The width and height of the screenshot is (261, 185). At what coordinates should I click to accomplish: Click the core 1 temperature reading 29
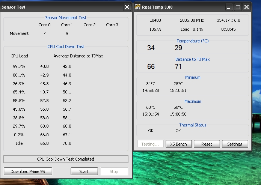(x=178, y=48)
